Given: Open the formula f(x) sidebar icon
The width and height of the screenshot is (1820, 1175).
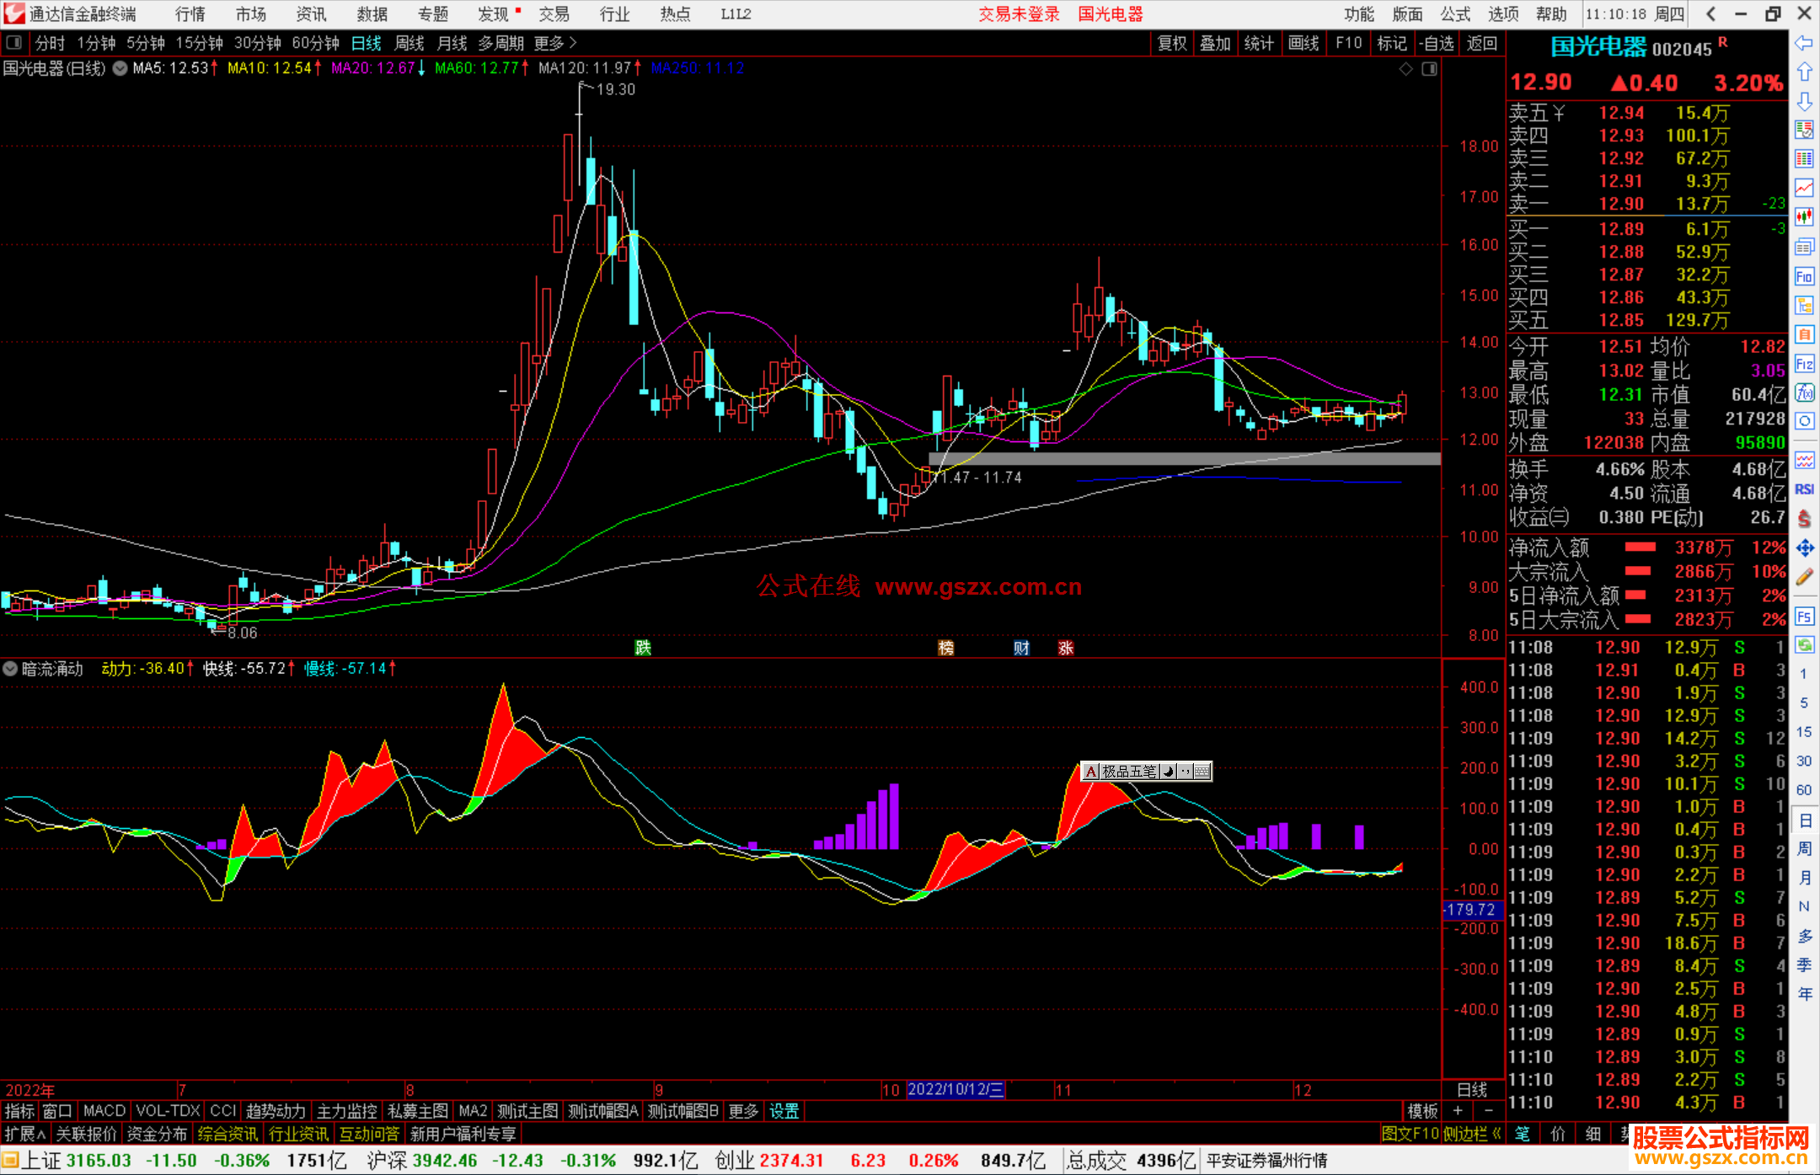Looking at the screenshot, I should click(x=1804, y=393).
